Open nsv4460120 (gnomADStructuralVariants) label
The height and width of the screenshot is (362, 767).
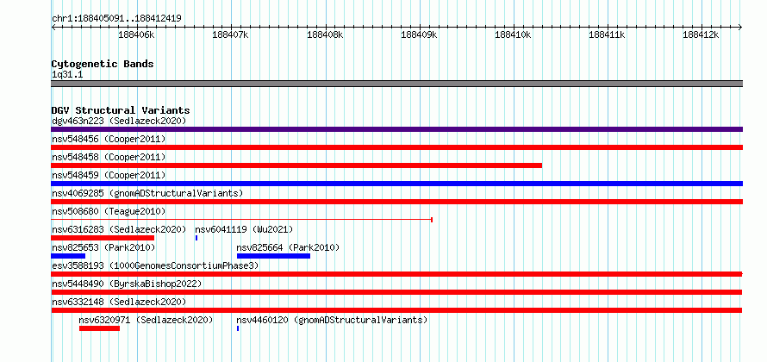point(332,320)
